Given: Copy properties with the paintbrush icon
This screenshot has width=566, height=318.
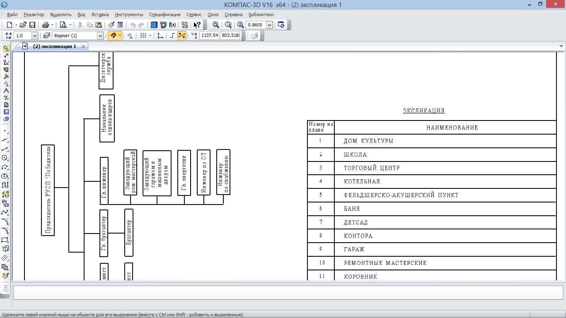Looking at the screenshot, I should pos(111,25).
